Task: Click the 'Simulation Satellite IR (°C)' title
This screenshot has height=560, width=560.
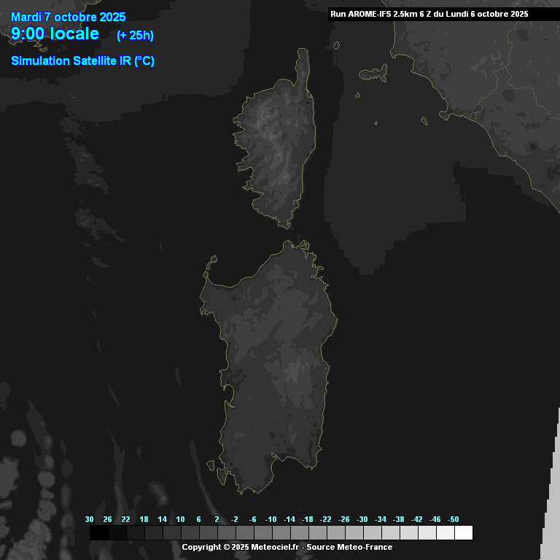Action: click(82, 61)
